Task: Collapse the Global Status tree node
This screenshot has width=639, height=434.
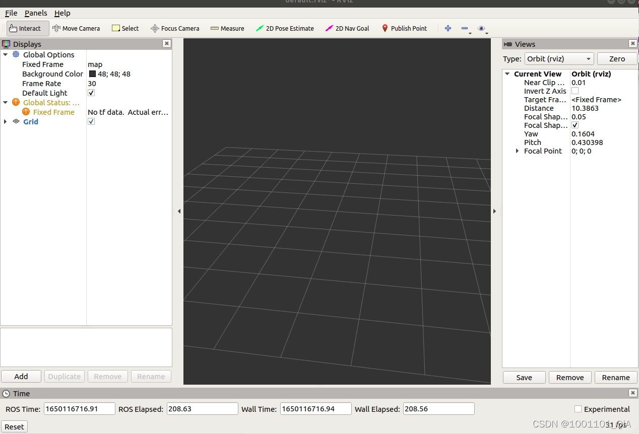Action: click(x=6, y=102)
